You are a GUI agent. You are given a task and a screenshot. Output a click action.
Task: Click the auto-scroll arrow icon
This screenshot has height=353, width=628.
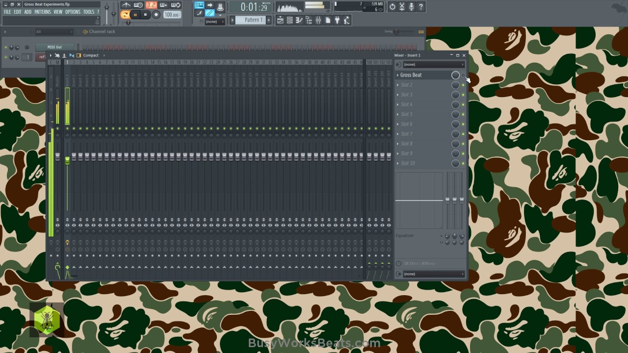pos(210,5)
